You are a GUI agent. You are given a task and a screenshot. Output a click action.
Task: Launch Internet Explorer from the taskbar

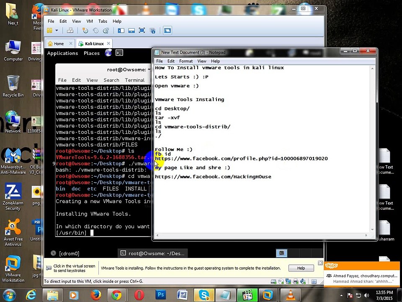click(x=31, y=295)
